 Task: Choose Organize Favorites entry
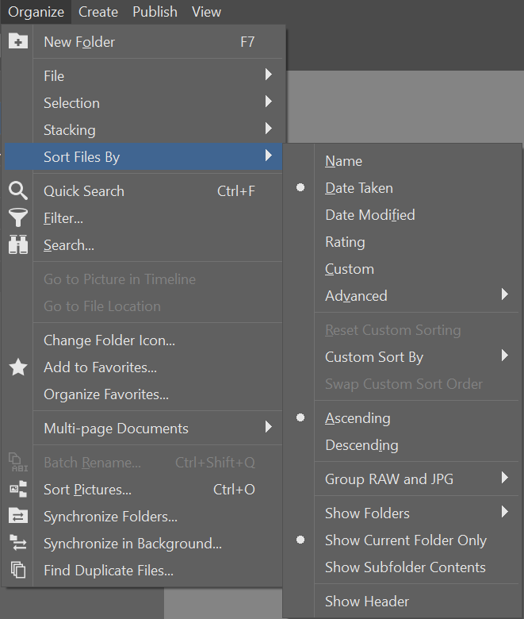[x=106, y=394]
